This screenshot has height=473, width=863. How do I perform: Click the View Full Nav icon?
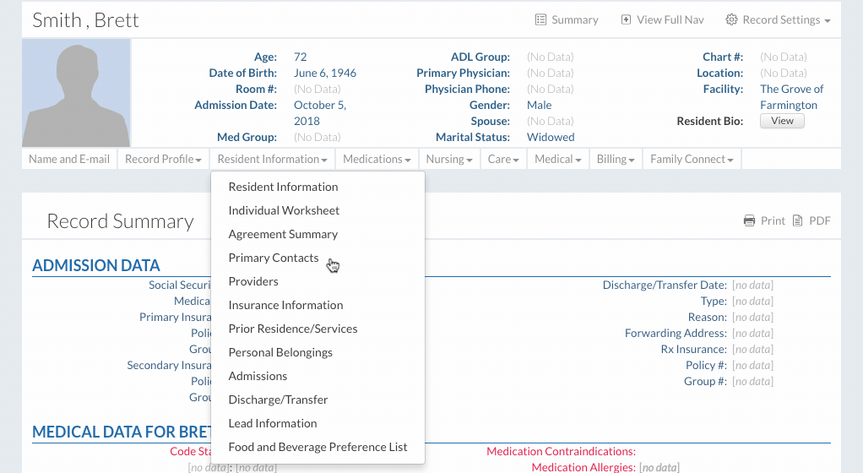pos(626,20)
